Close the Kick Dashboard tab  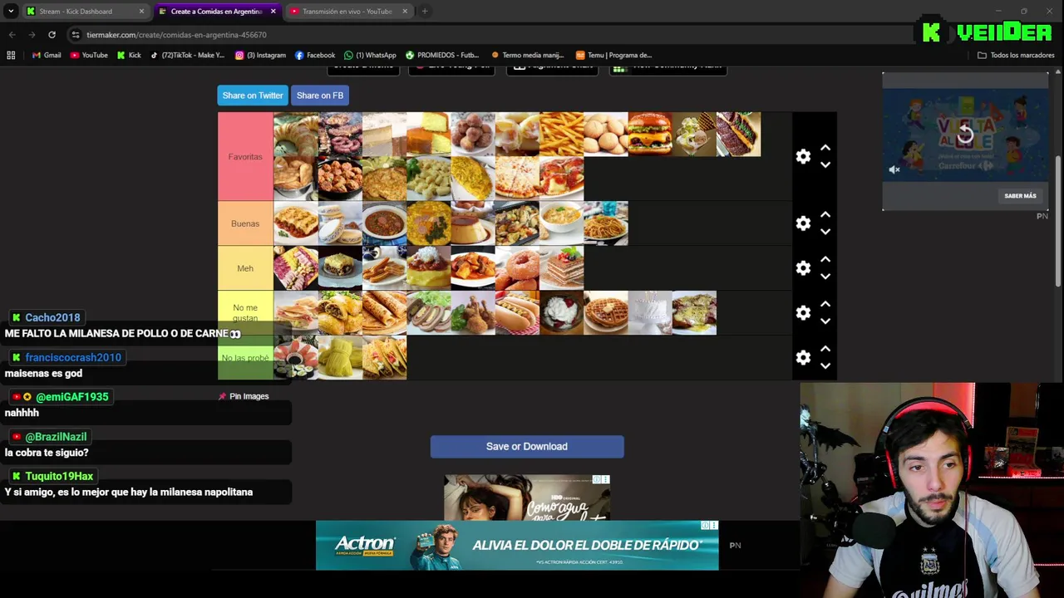(141, 12)
